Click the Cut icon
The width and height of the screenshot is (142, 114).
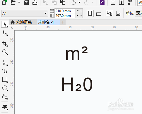point(46,2)
